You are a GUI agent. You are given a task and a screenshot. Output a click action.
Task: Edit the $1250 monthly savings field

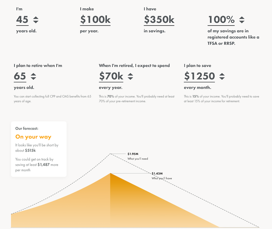pos(199,76)
